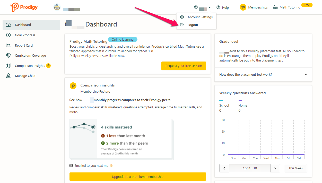
Task: Request your free session
Action: click(184, 66)
